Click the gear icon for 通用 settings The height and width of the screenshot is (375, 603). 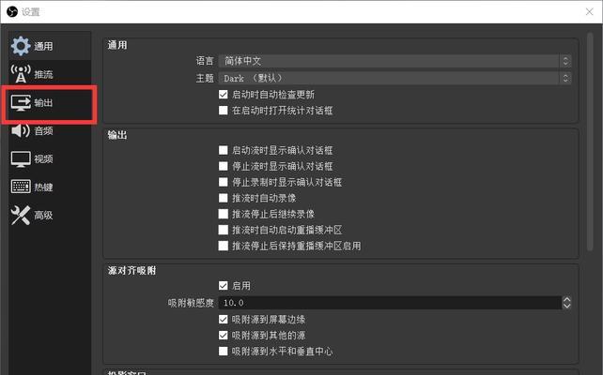click(x=21, y=46)
